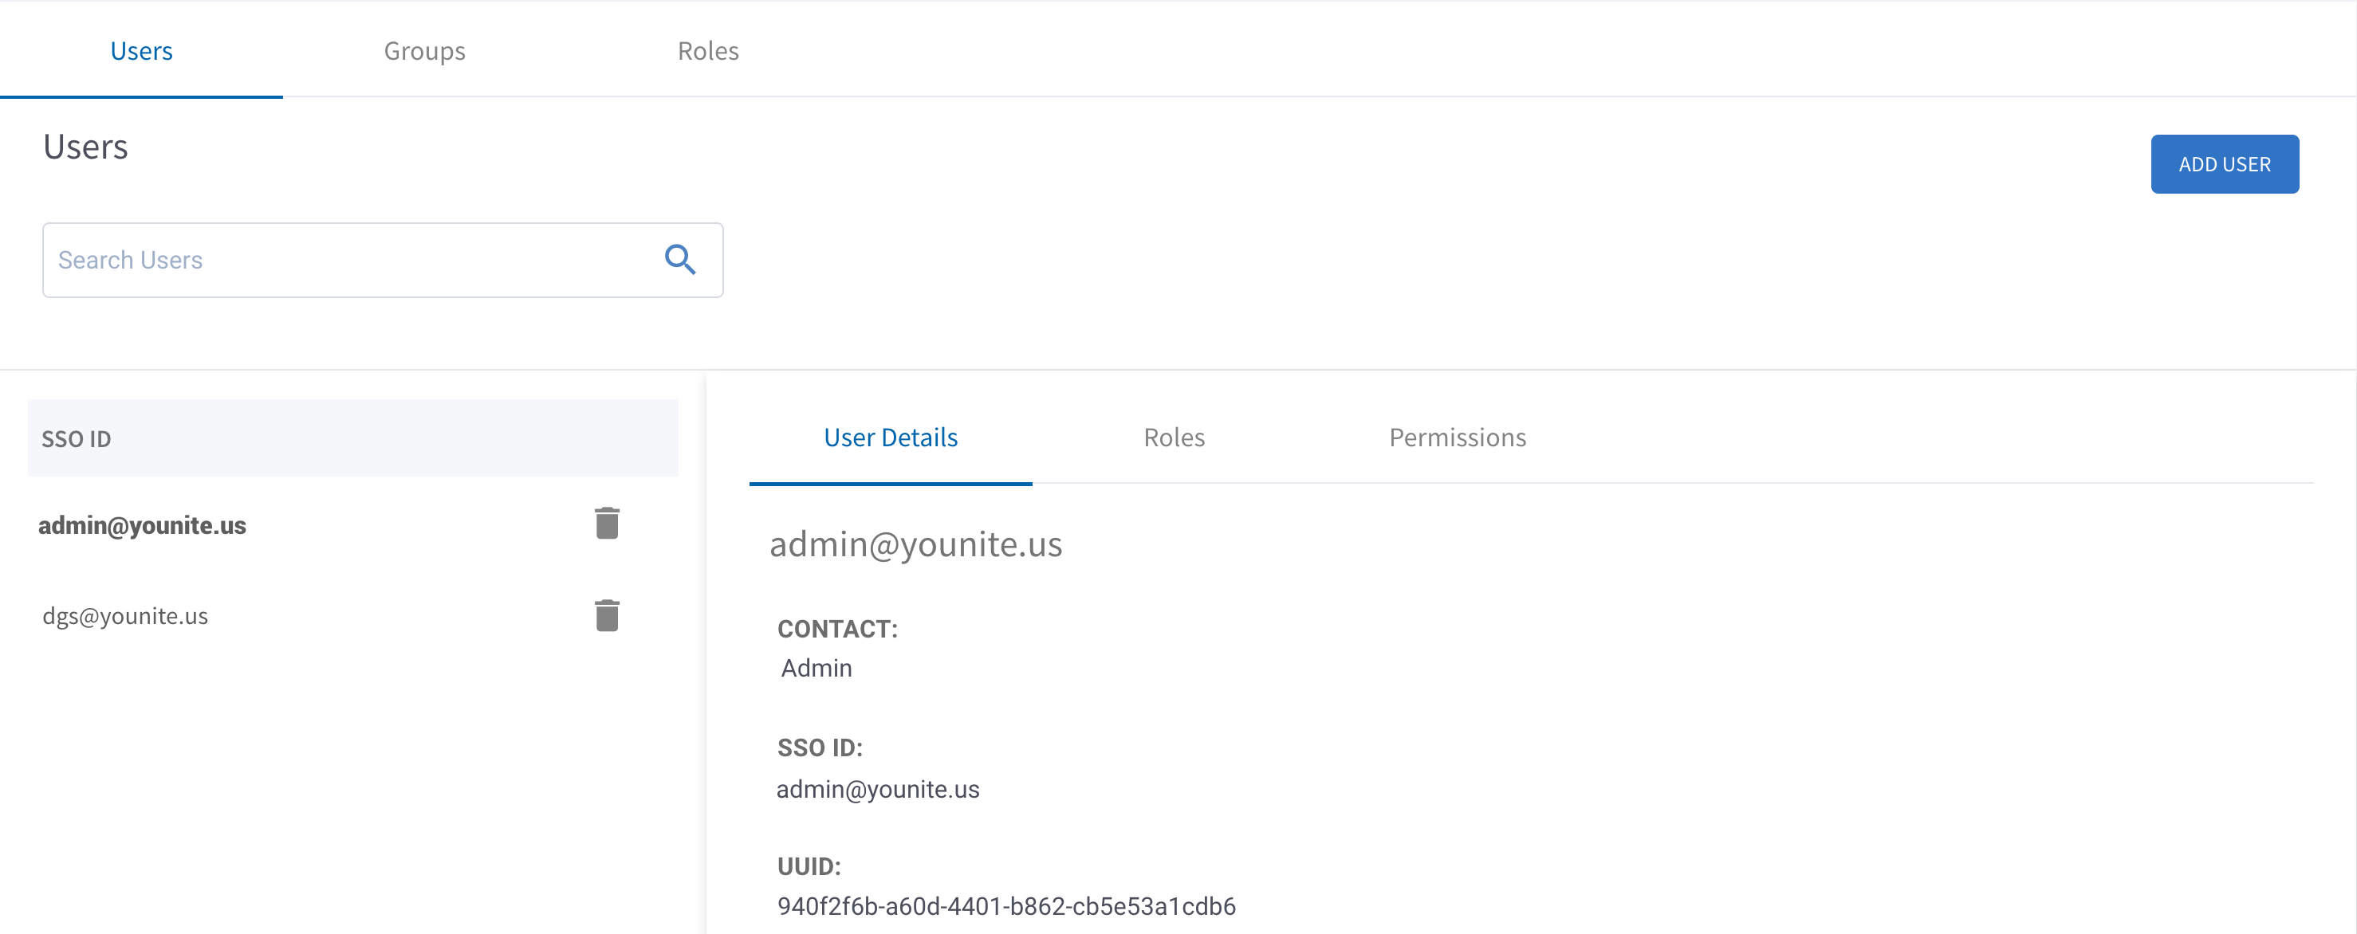View the Permissions tab
This screenshot has height=934, width=2357.
pyautogui.click(x=1457, y=438)
